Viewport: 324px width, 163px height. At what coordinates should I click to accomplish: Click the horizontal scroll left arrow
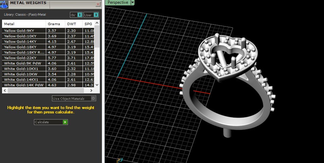click(5, 90)
